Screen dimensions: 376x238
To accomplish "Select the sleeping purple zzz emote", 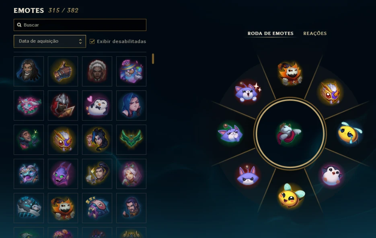I will pyautogui.click(x=97, y=208).
